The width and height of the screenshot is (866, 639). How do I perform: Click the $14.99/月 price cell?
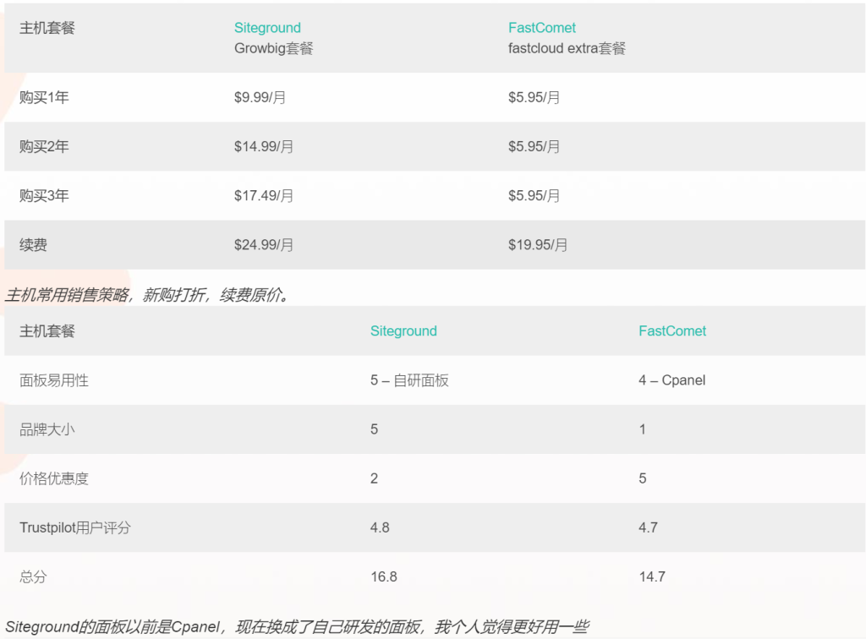[264, 147]
